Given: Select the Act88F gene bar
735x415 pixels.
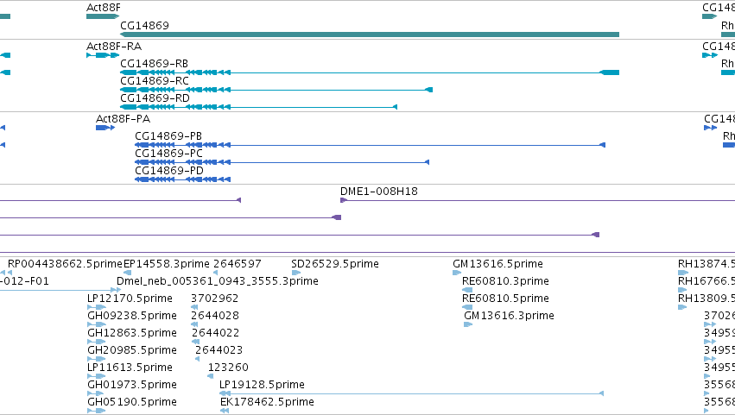Looking at the screenshot, I should click(x=103, y=16).
